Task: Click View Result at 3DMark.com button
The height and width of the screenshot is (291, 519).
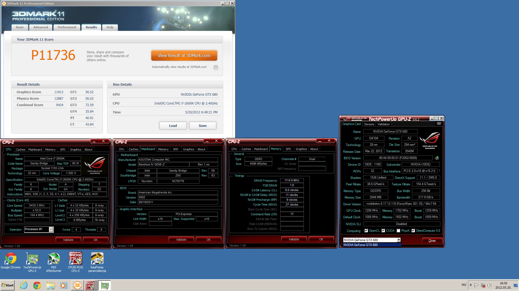Action: point(184,56)
